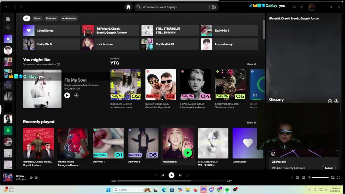This screenshot has width=345, height=194.
Task: Open the korpsebunny shortcut card
Action: tap(229, 44)
